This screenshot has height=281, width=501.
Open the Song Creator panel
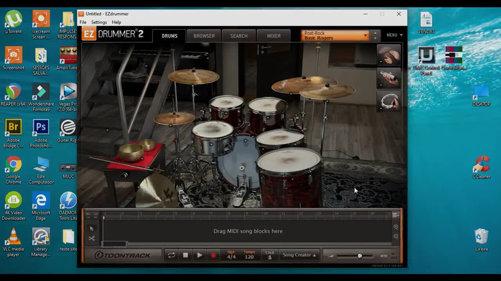(x=299, y=255)
